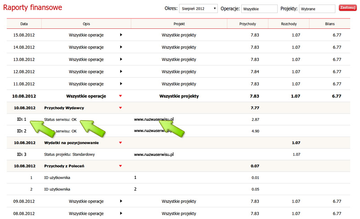
Task: Collapse the Przychody z Poleceń section
Action: coord(120,166)
